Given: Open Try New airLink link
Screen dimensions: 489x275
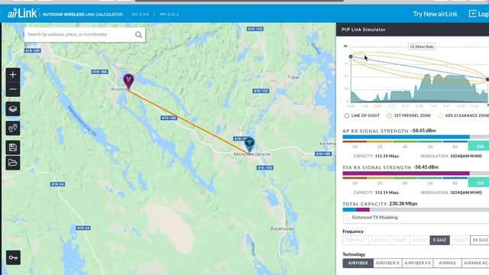Looking at the screenshot, I should click(435, 14).
